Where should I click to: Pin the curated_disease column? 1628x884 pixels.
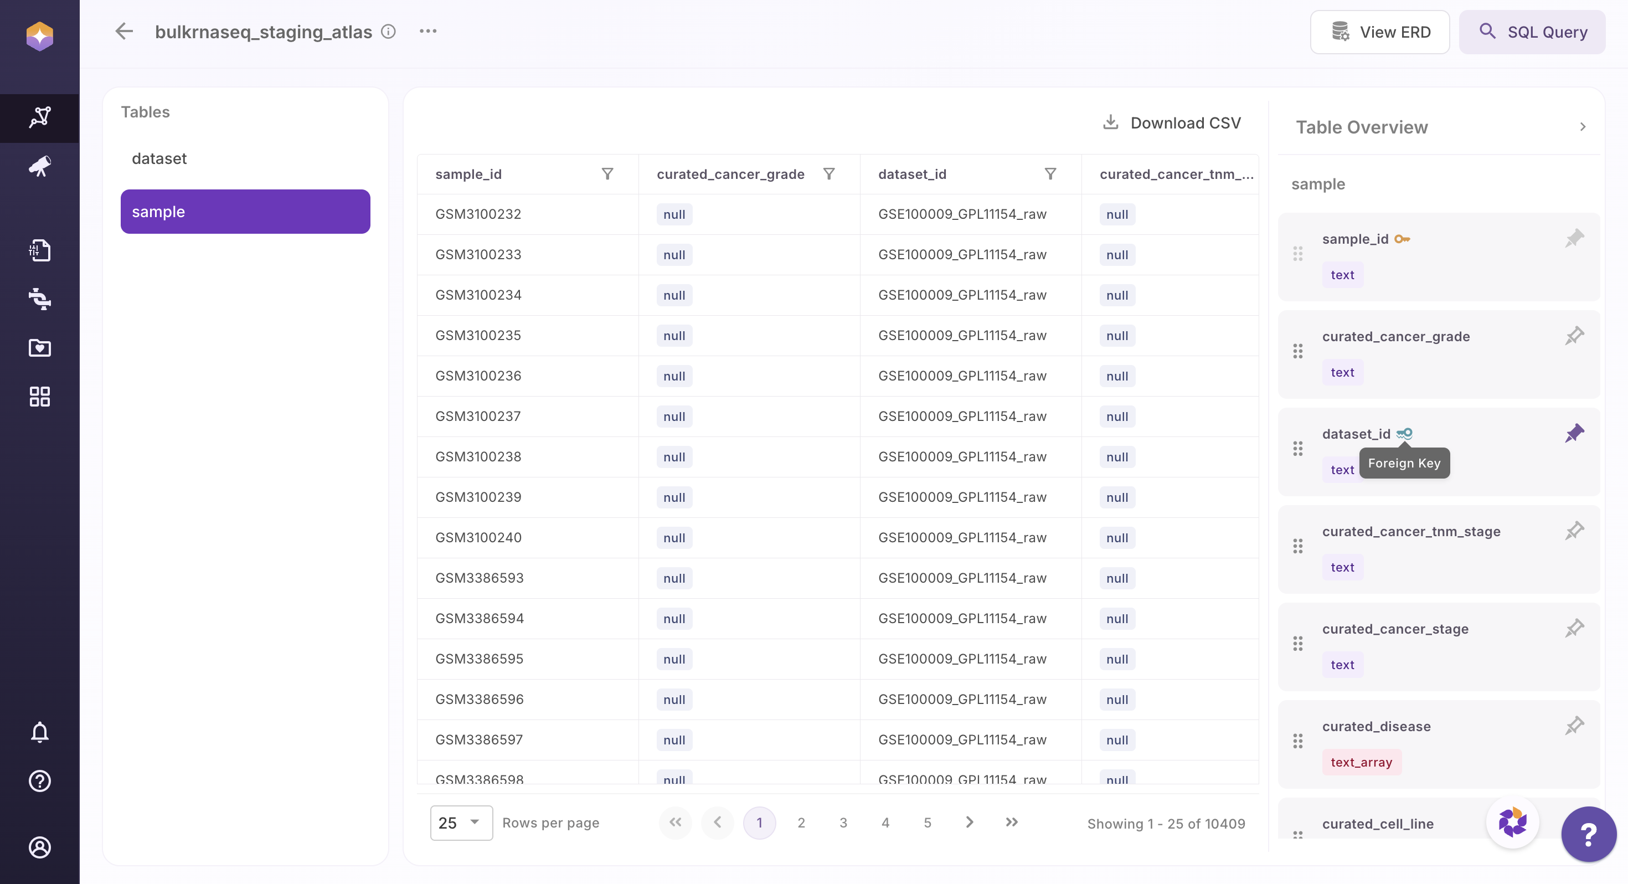pos(1574,725)
